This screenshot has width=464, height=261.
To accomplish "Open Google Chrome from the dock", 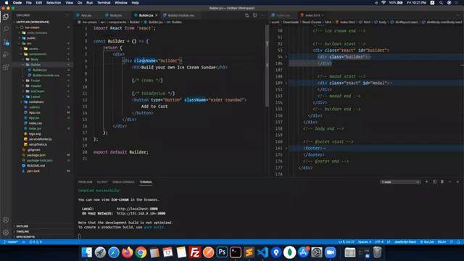I will [x=141, y=252].
